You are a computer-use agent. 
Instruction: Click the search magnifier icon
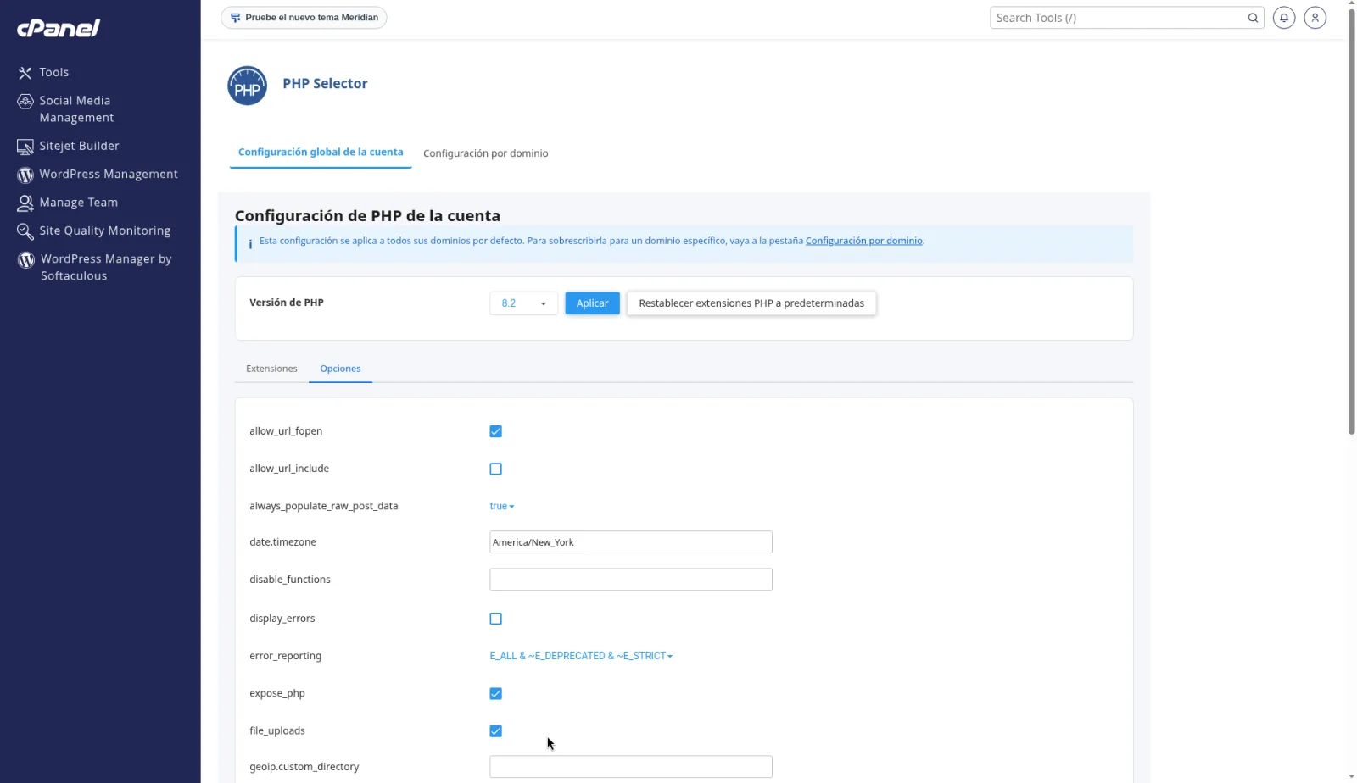(1253, 18)
